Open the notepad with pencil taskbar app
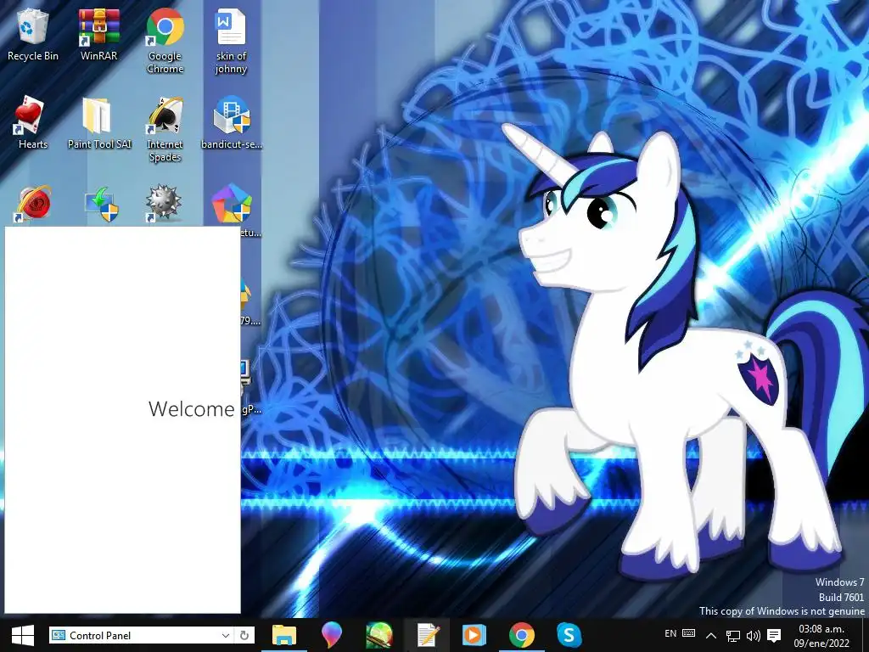Screen dimensions: 869x652 point(427,635)
